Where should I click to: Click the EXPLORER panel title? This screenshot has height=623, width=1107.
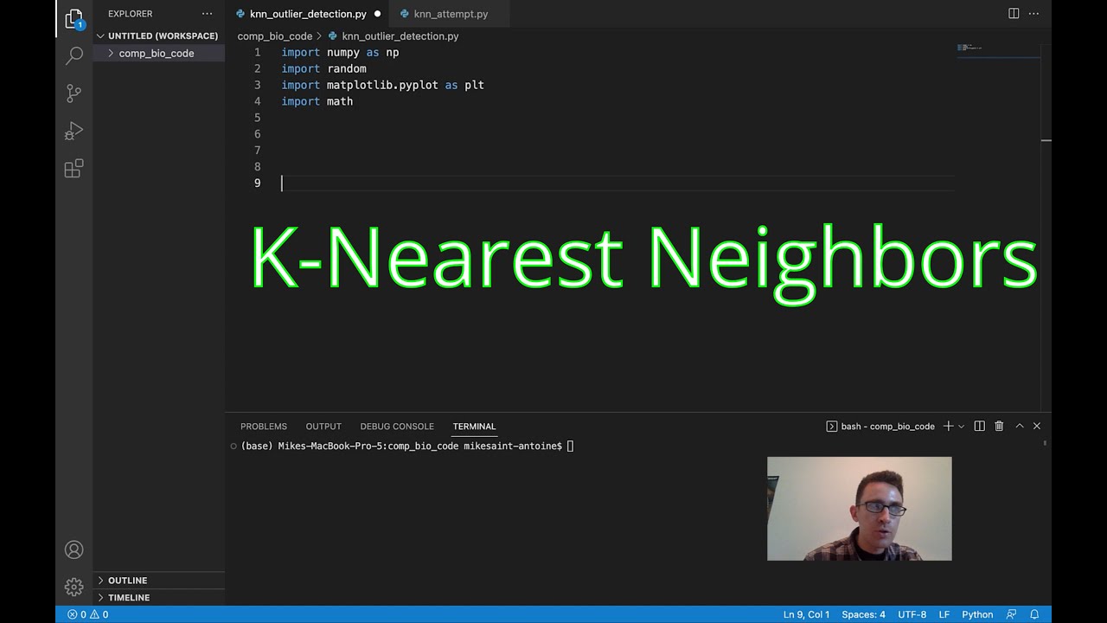(131, 14)
